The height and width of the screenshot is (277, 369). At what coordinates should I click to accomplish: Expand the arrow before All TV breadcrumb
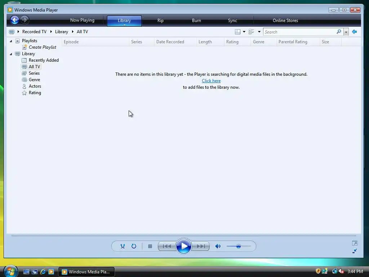(x=72, y=32)
